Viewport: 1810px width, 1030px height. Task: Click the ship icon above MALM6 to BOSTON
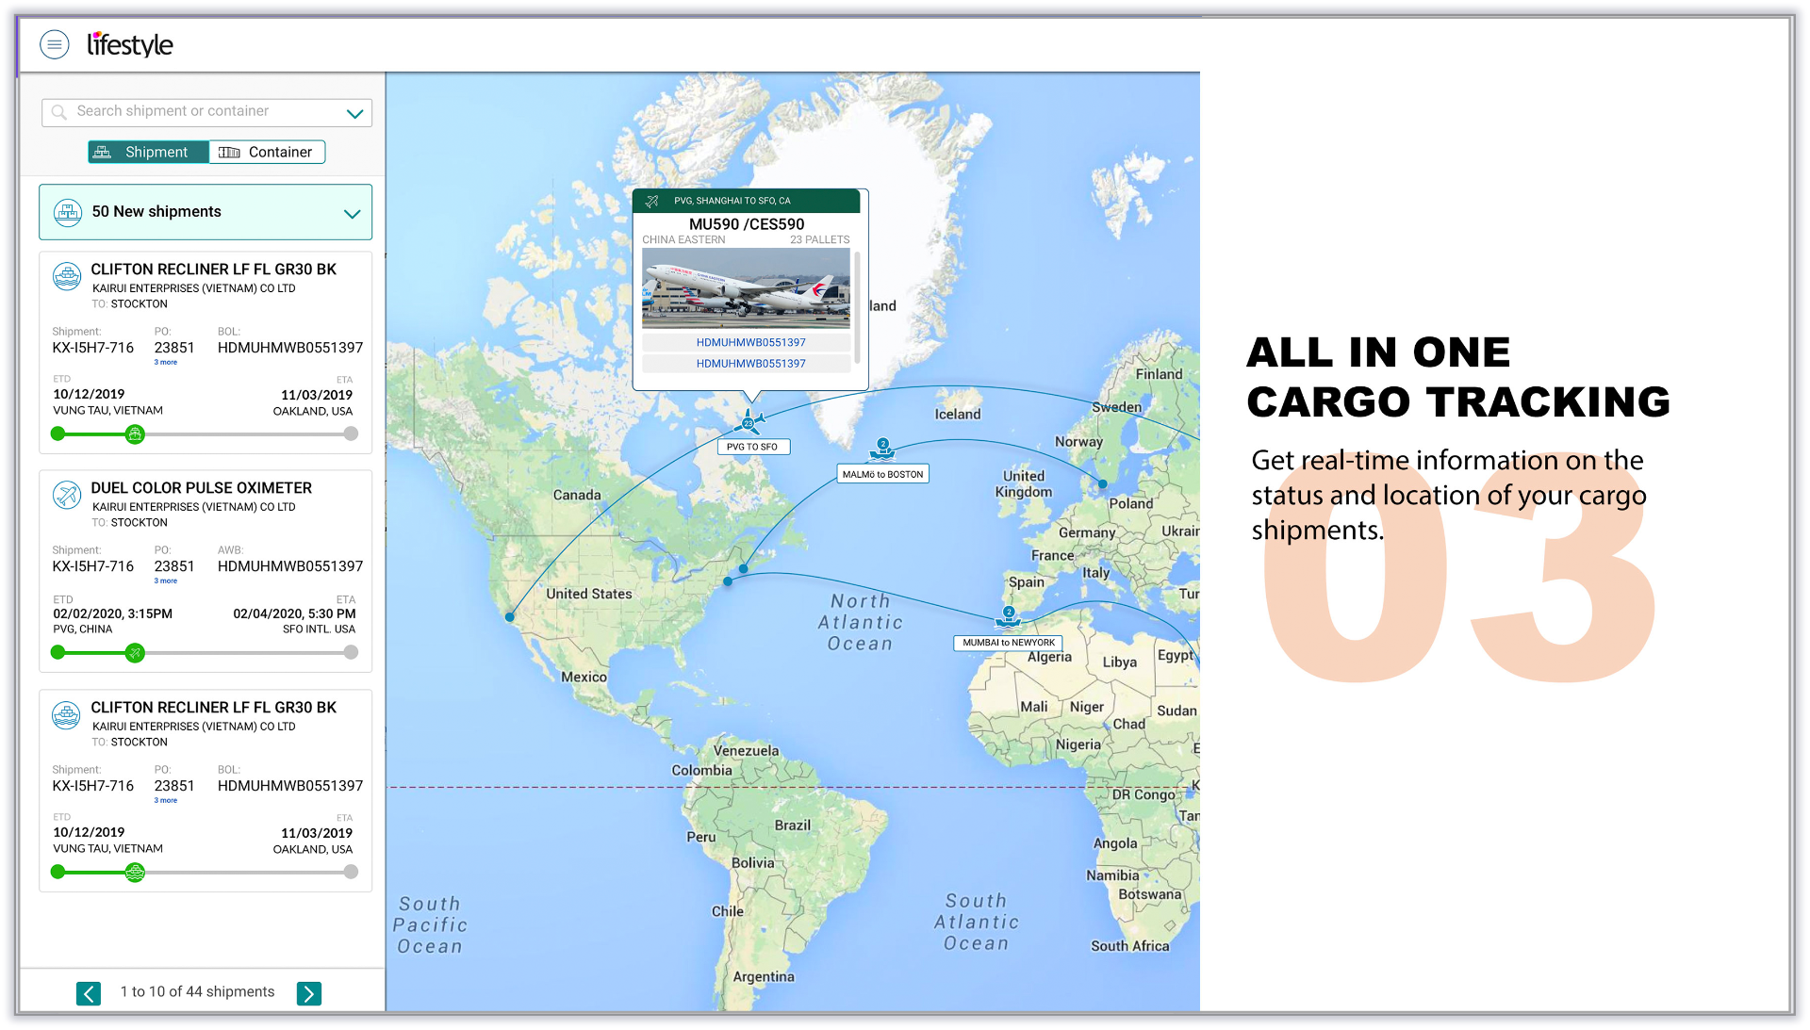882,449
